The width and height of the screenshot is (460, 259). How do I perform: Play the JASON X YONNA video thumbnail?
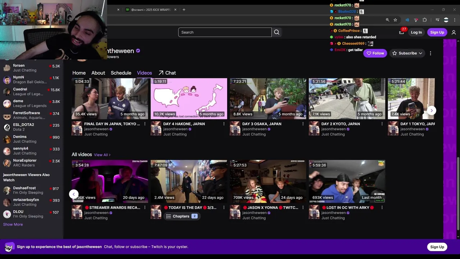click(268, 181)
